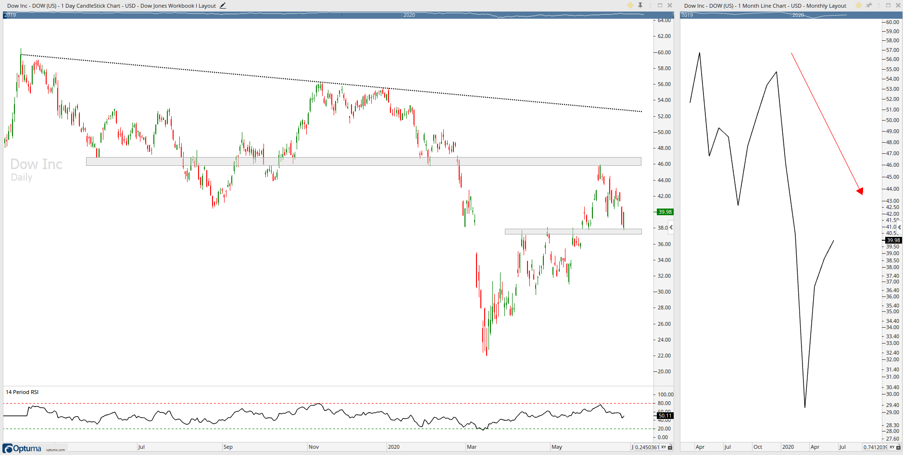Click the Oct label on monthly date axis
903x455 pixels.
[x=758, y=447]
